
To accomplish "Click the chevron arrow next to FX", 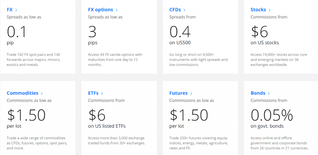I will 16,10.
